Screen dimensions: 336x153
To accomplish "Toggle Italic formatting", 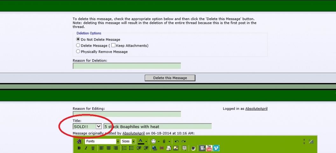I will pyautogui.click(x=86, y=148).
